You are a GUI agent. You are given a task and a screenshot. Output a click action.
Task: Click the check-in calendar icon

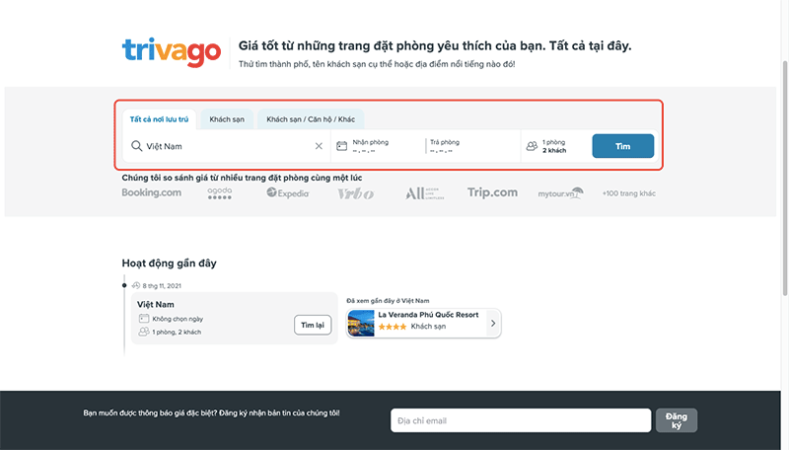tap(341, 146)
